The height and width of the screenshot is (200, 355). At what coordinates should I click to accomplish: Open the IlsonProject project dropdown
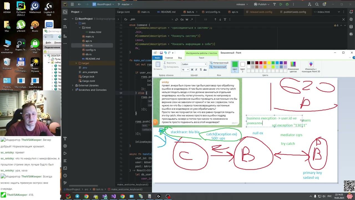[x=103, y=4]
